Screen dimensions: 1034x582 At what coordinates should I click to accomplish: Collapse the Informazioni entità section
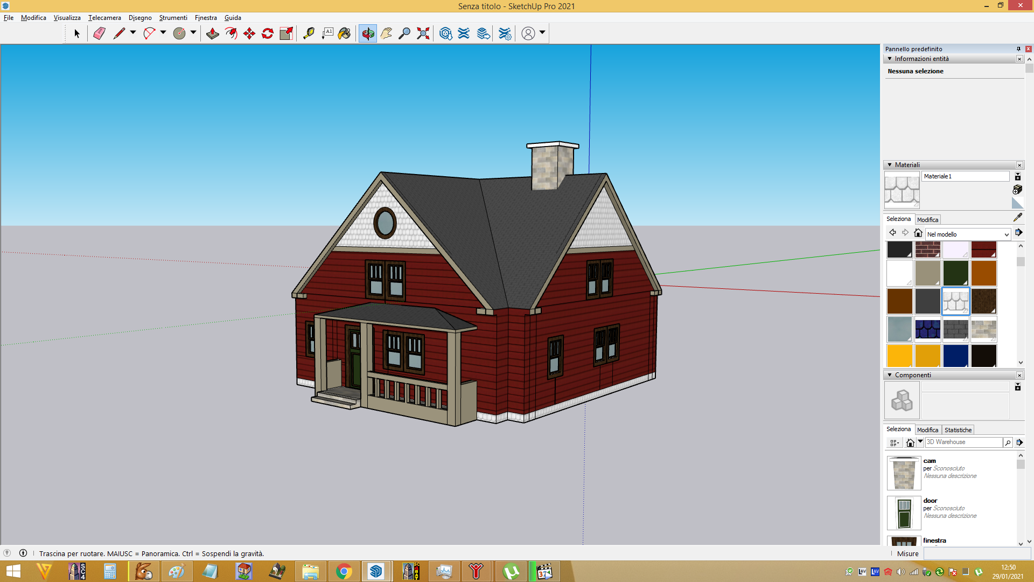tap(890, 59)
